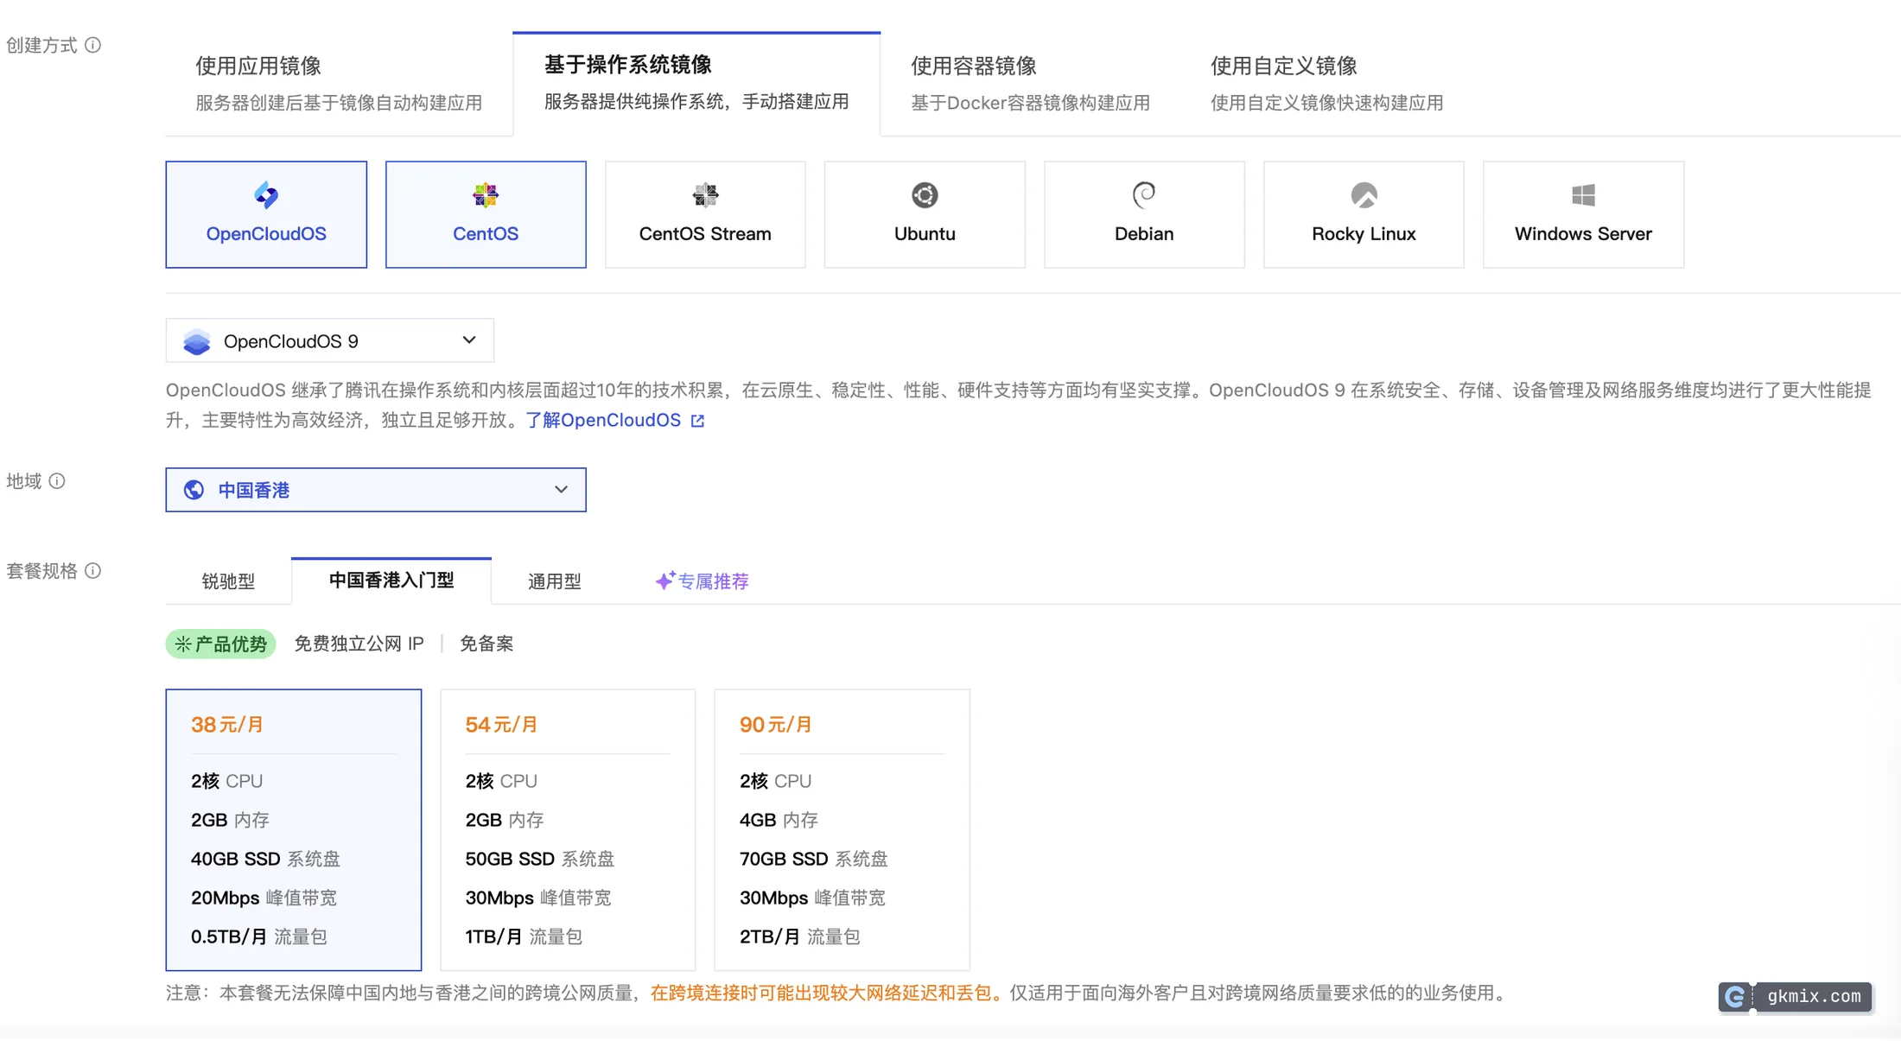Click 1TB/月 流量包 in the 54元 plan
This screenshot has width=1901, height=1041.
coord(524,936)
